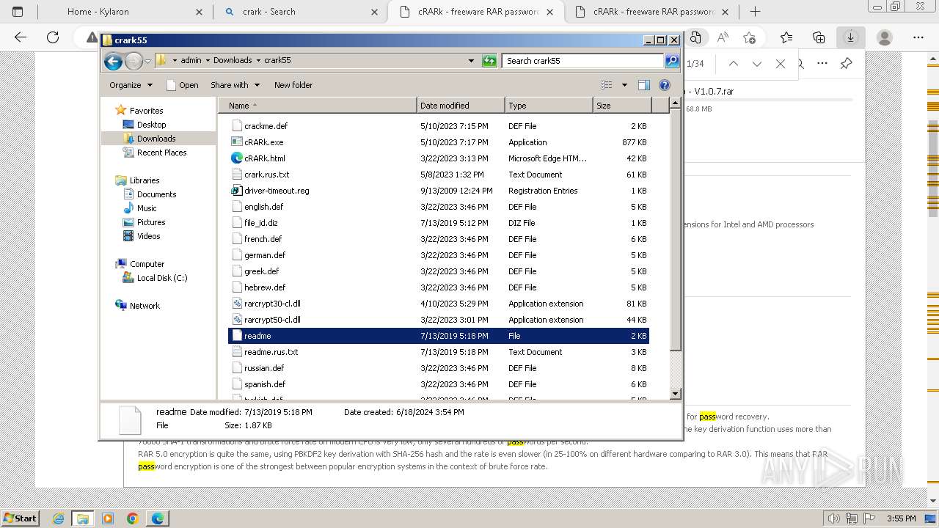Select readme.rus.txt file
Image resolution: width=939 pixels, height=528 pixels.
[439, 352]
